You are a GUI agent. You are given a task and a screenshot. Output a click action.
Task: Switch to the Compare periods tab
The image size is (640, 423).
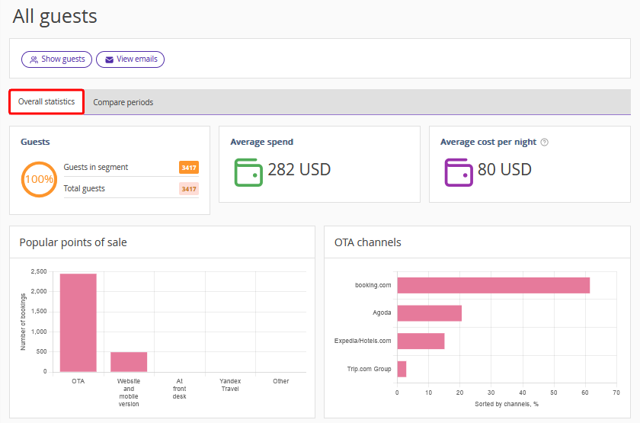tap(123, 102)
